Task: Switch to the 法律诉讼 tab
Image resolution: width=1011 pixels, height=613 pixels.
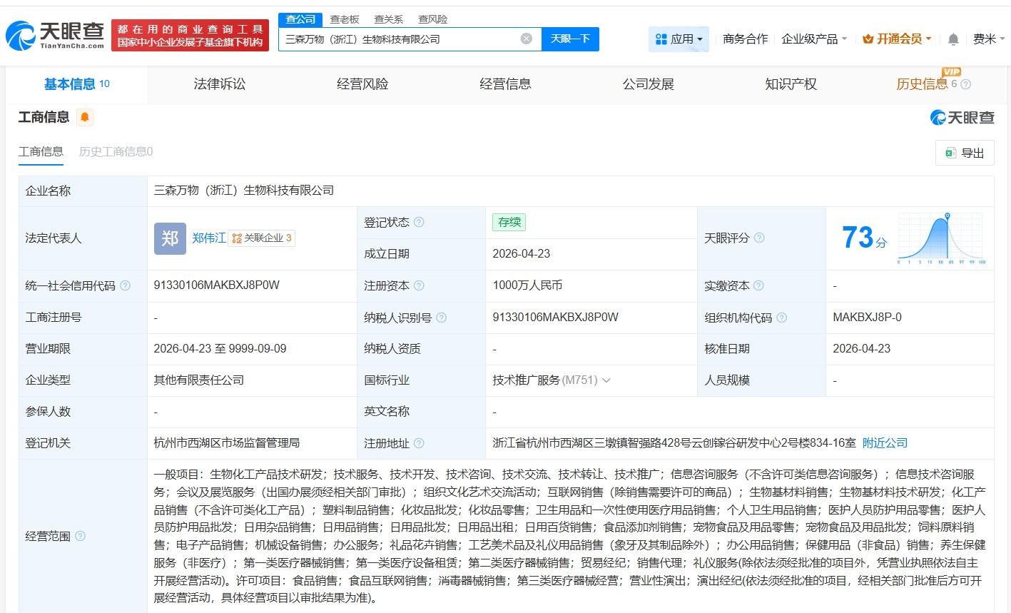Action: tap(219, 84)
